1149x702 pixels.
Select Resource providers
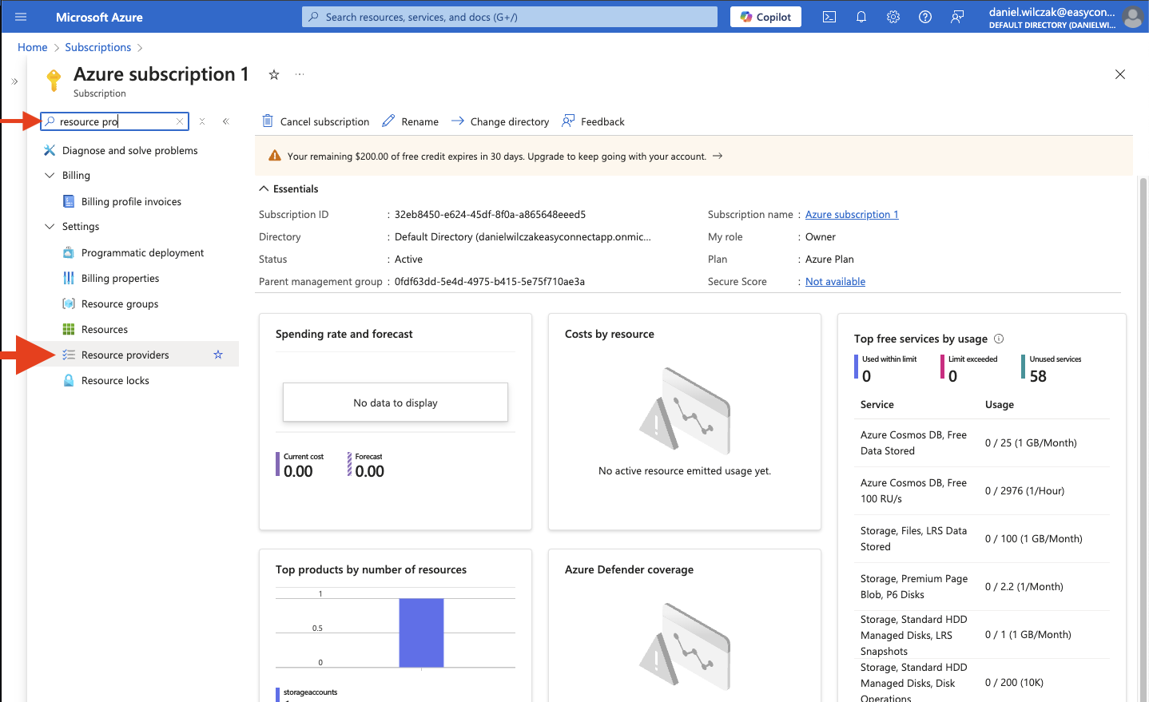coord(125,355)
